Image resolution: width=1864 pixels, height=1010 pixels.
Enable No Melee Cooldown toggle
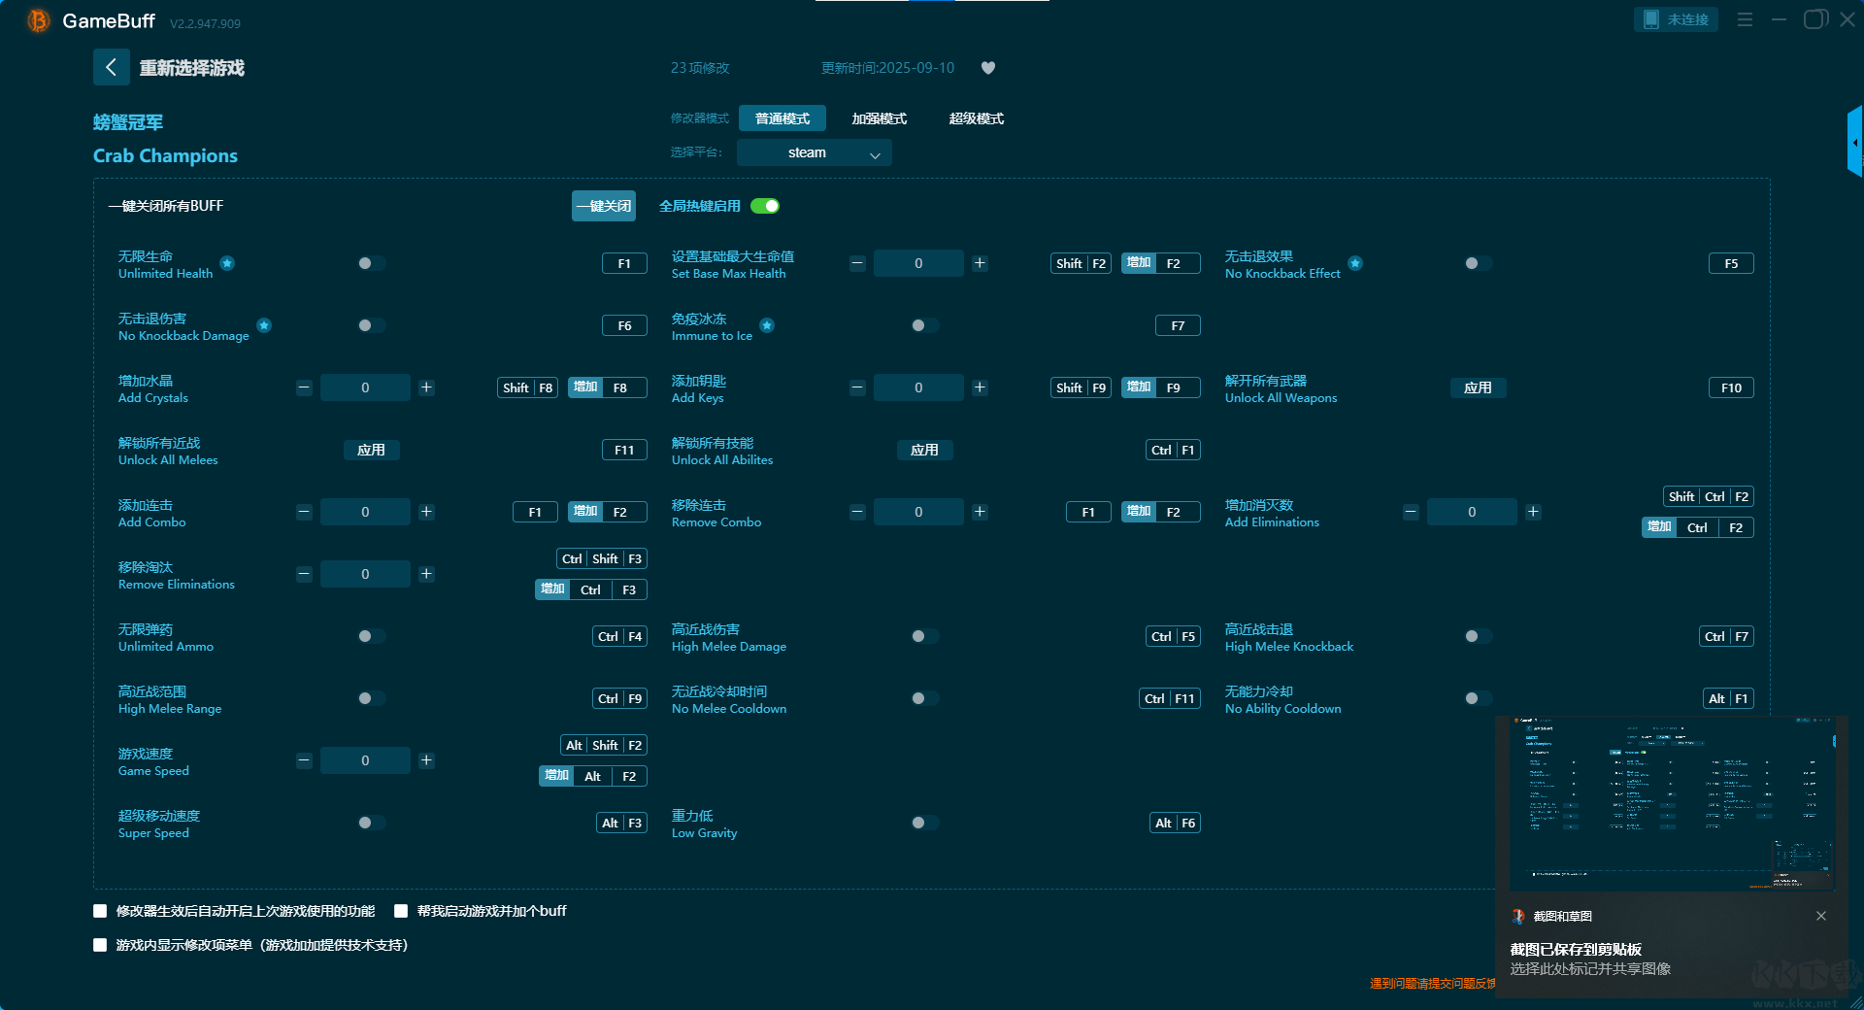point(924,698)
